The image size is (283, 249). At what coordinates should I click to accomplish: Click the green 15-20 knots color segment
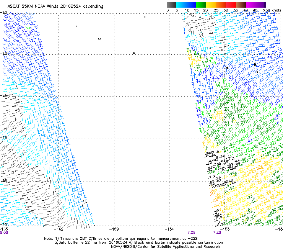point(201,5)
